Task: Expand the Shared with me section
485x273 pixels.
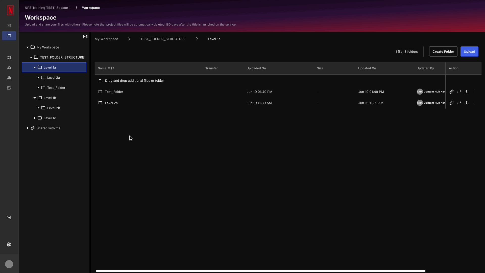Action: [27, 128]
